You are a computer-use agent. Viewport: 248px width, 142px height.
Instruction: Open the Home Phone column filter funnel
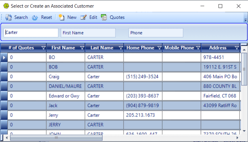159,48
